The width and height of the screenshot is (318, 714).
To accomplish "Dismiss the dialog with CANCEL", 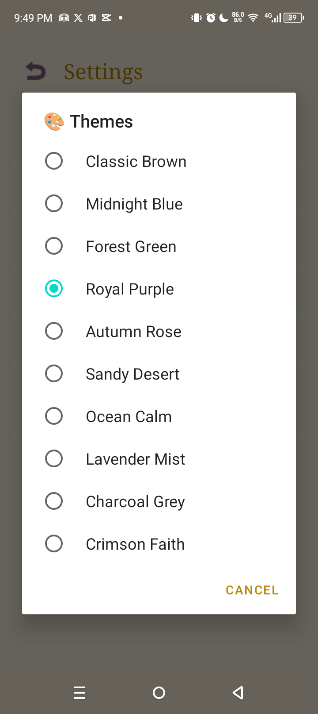I will (252, 590).
